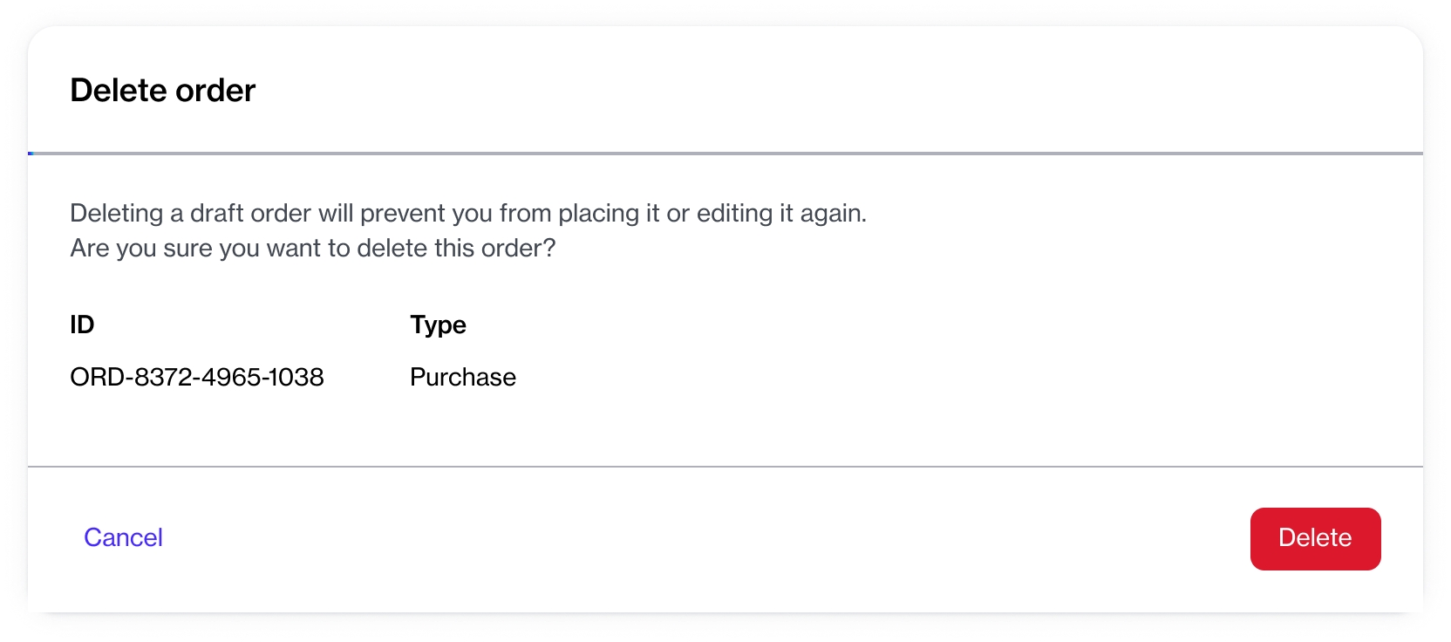Click the "1038" ending of the order ID
This screenshot has height=642, width=1451.
[x=296, y=377]
